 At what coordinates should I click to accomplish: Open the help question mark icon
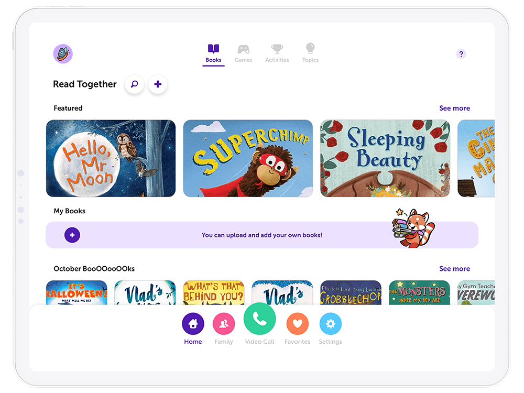(x=461, y=53)
